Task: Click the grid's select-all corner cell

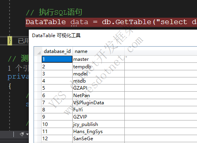Action: pos(38,51)
